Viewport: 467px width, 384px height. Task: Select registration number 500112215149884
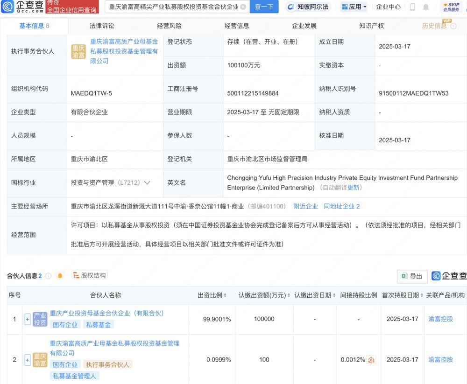coord(253,93)
